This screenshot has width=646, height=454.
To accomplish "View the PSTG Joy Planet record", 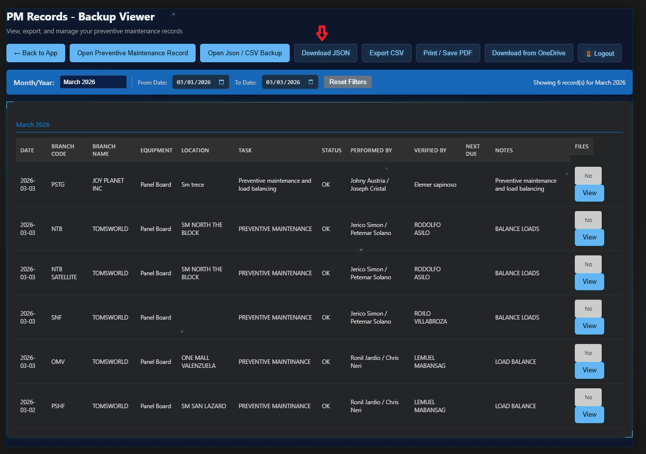I will click(589, 193).
